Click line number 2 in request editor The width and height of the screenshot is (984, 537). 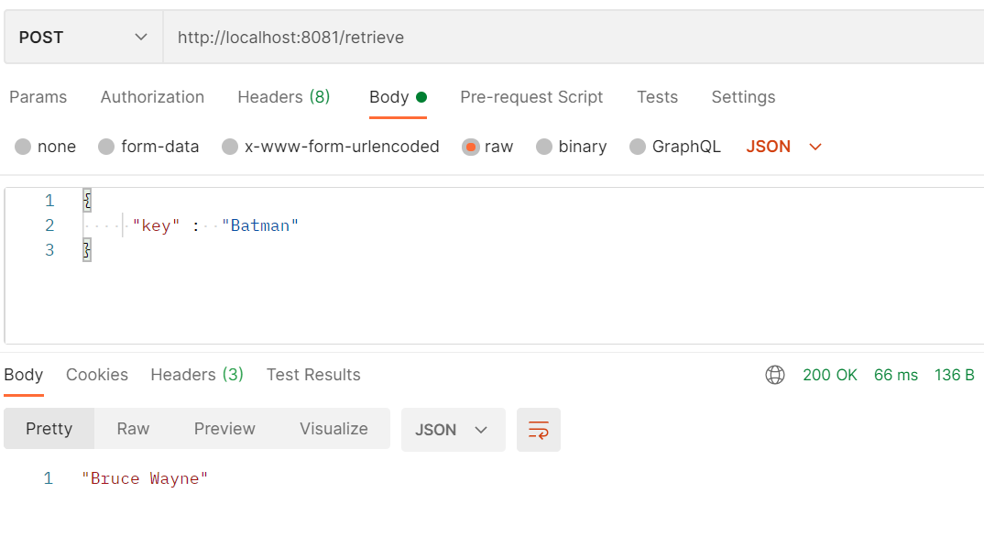pyautogui.click(x=49, y=225)
